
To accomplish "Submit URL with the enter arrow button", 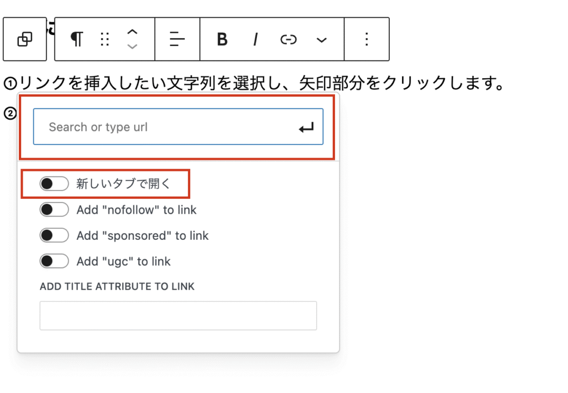I will point(306,127).
